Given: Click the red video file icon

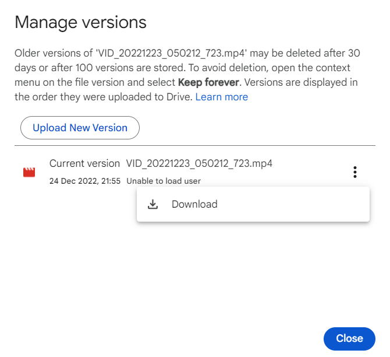Looking at the screenshot, I should click(29, 172).
